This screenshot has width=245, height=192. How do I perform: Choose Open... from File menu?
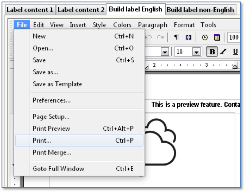79,48
